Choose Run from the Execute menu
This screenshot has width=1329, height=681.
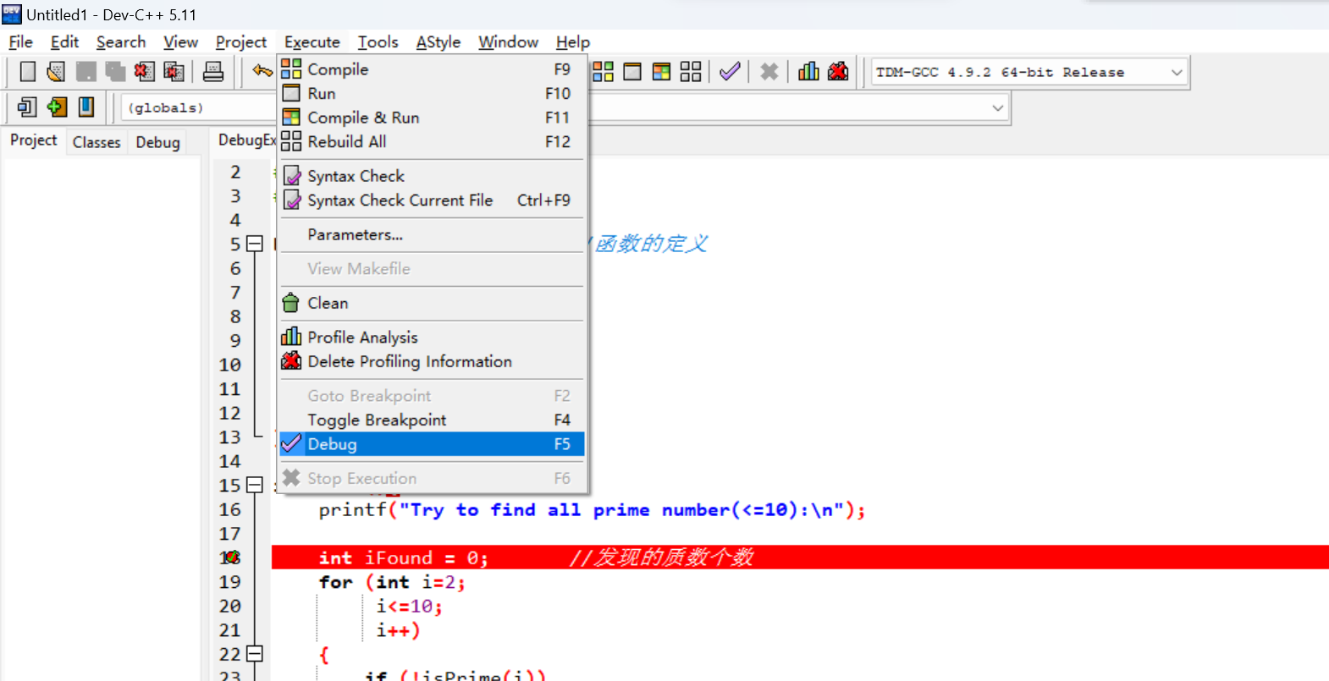point(432,93)
